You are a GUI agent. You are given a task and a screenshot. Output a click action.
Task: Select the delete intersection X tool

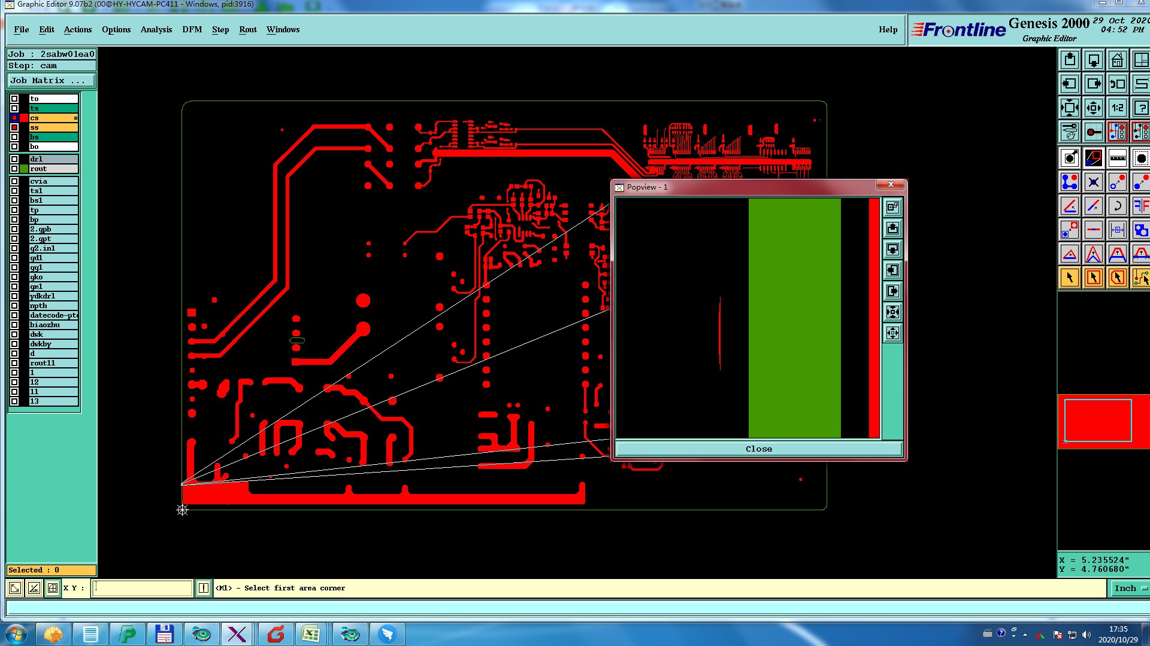point(1094,182)
